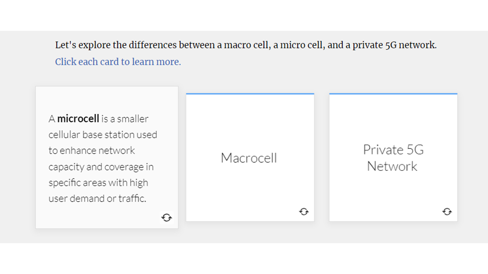Click 'specific areas with high' text line

pyautogui.click(x=98, y=183)
